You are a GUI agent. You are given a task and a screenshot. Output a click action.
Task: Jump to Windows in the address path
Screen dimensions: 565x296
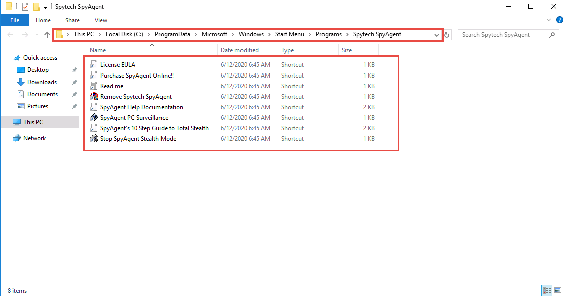coord(251,34)
